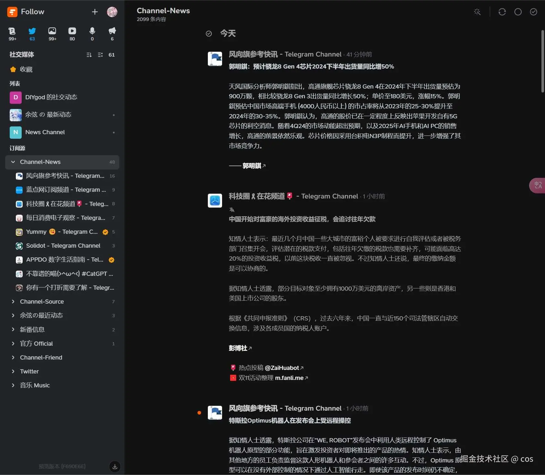Screen dimensions: 545x475
Task: Click the Channel-News header title
Action: [163, 11]
